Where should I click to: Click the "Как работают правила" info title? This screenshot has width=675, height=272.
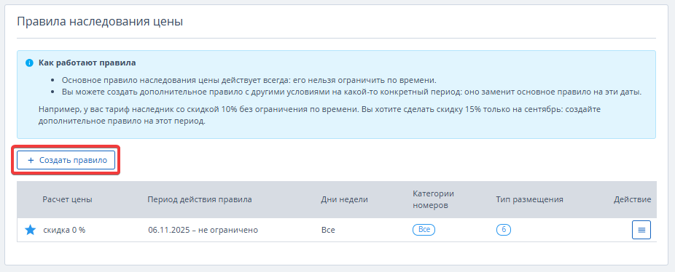click(87, 63)
